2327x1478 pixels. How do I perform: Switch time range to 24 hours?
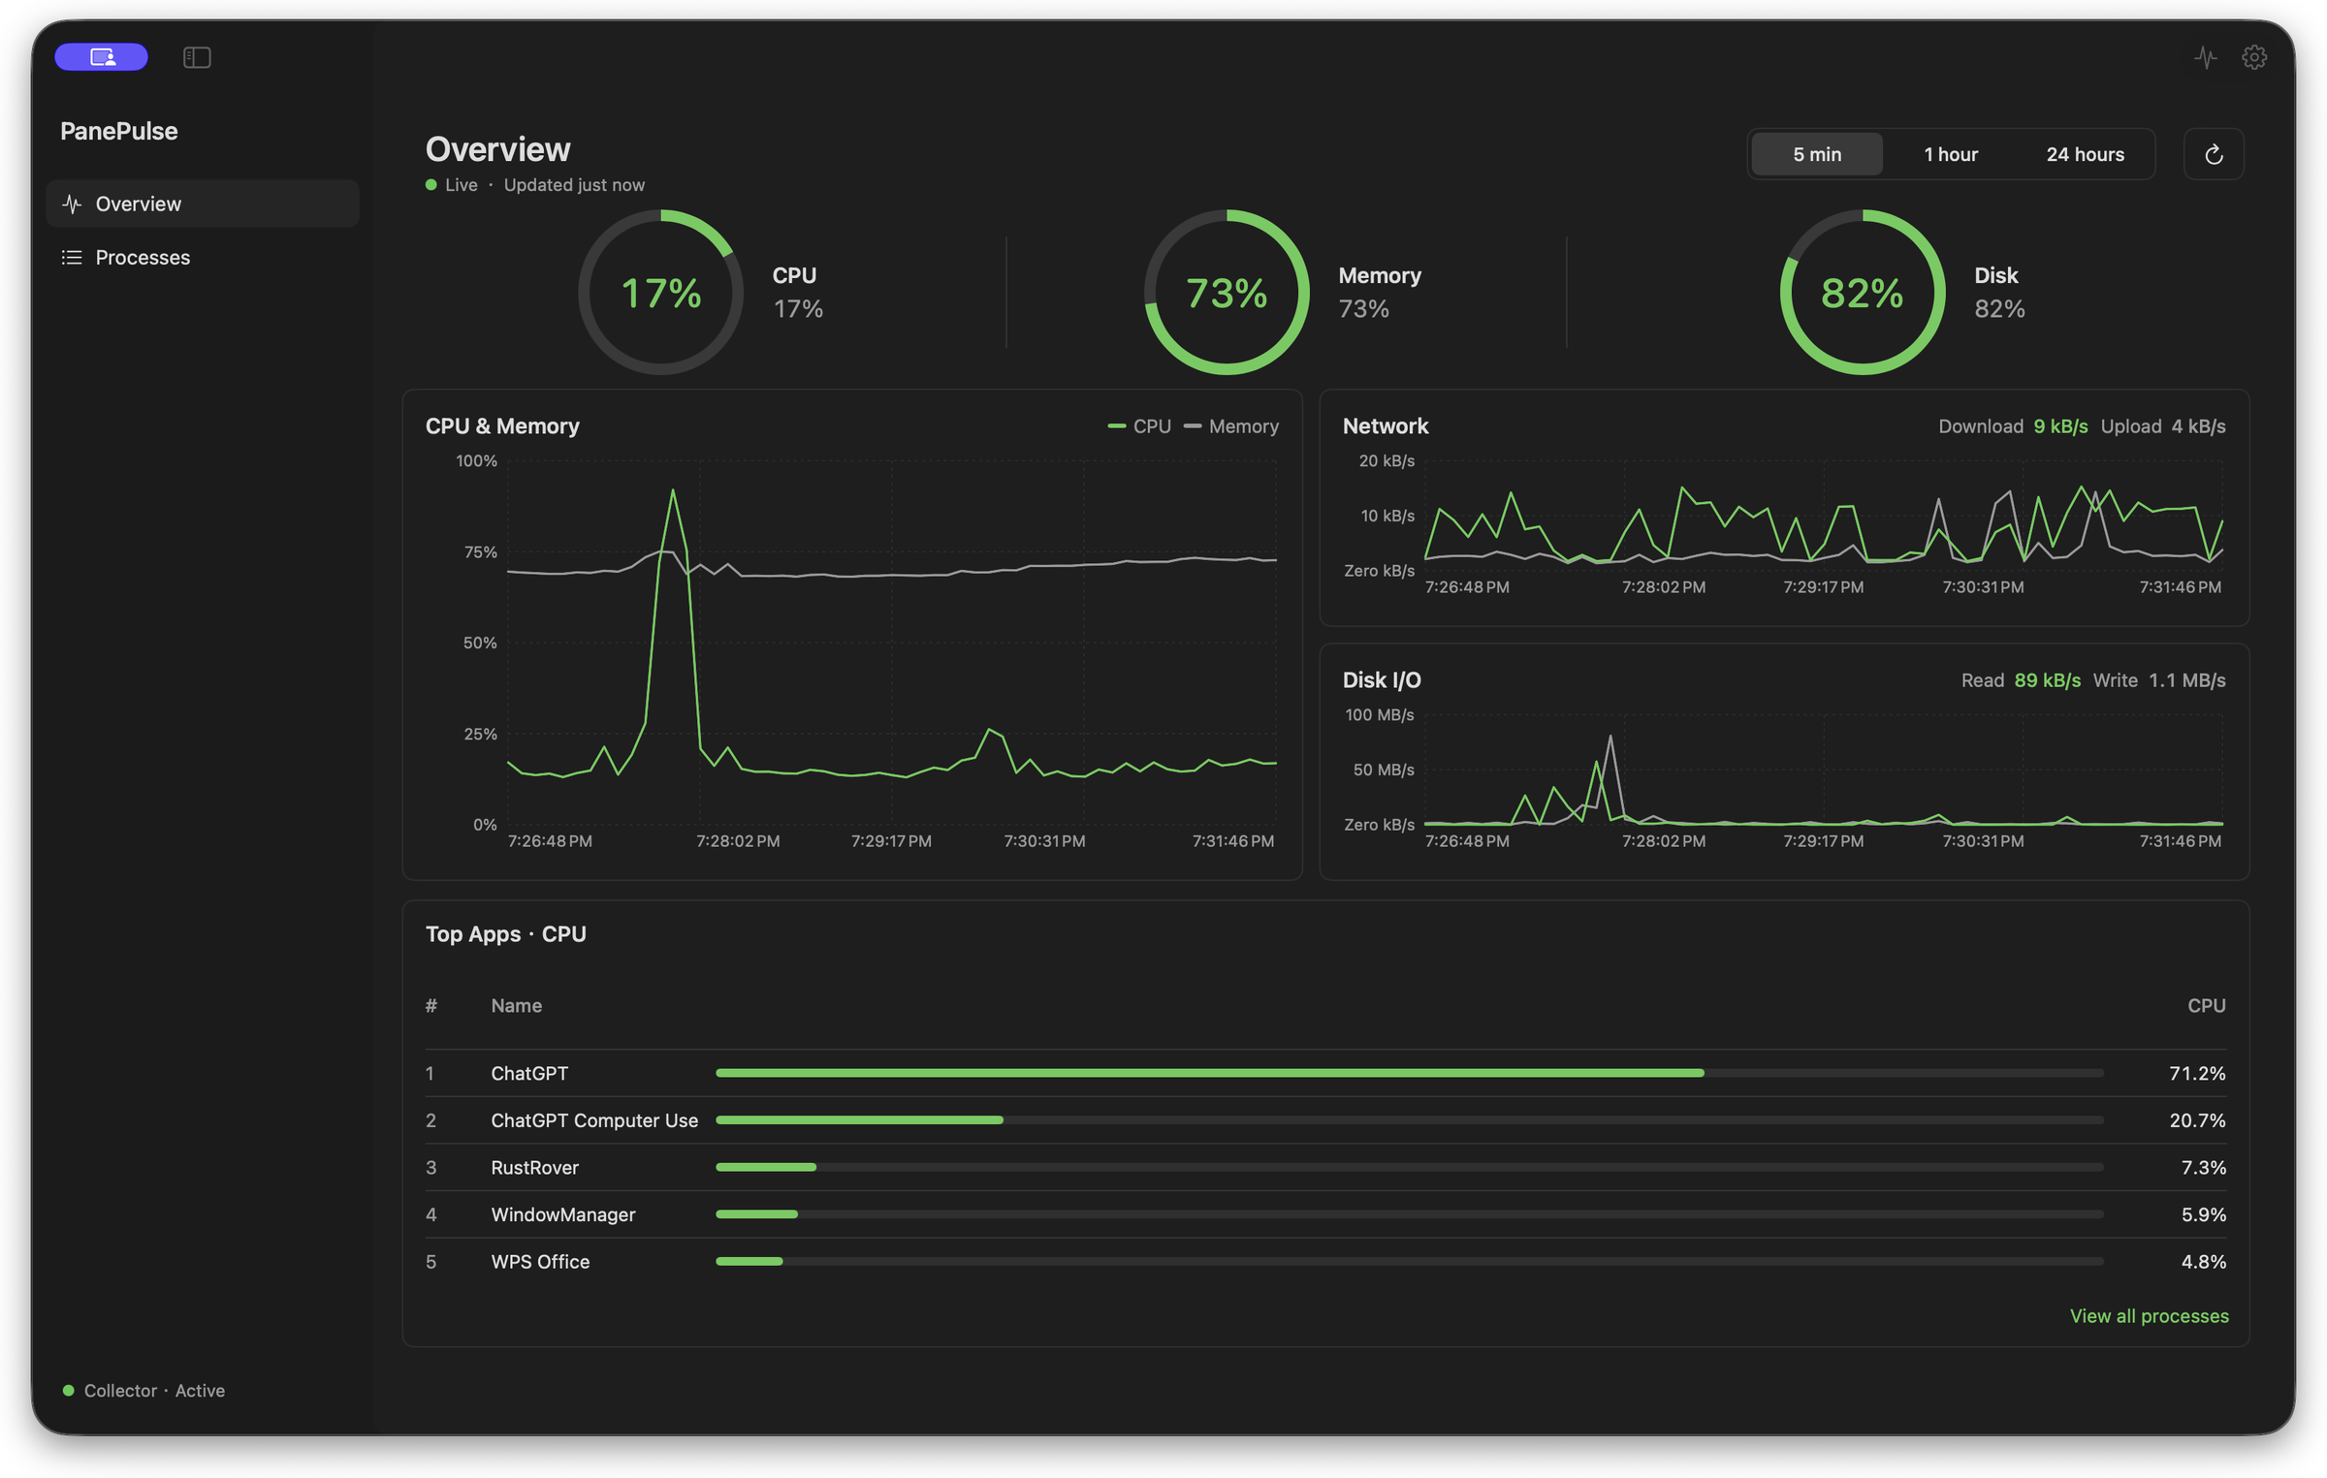(x=2085, y=154)
